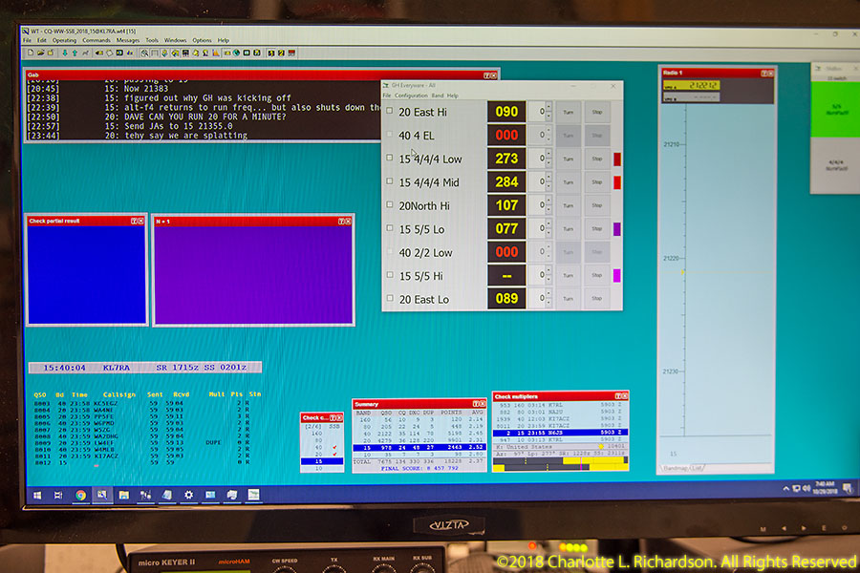Open File Explorer from the taskbar
The width and height of the screenshot is (860, 573).
click(123, 495)
